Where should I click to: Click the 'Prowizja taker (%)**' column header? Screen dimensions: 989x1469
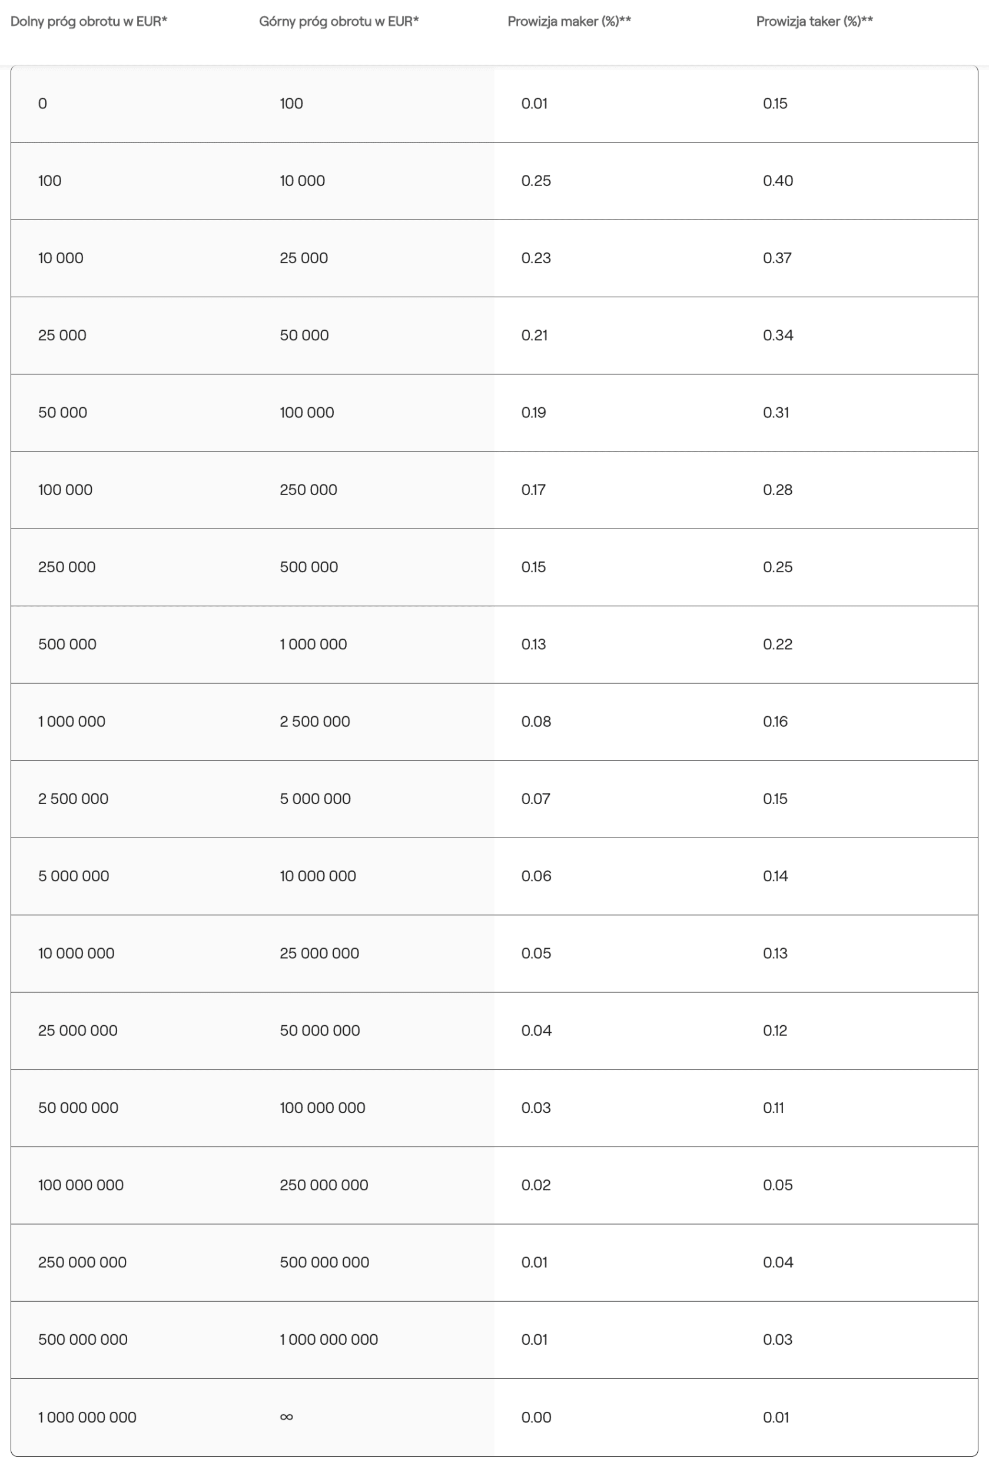814,21
